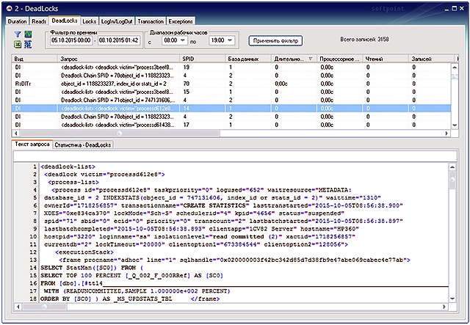This screenshot has width=470, height=325.
Task: Click the grid's horizontal scroll right arrow
Action: [x=446, y=133]
